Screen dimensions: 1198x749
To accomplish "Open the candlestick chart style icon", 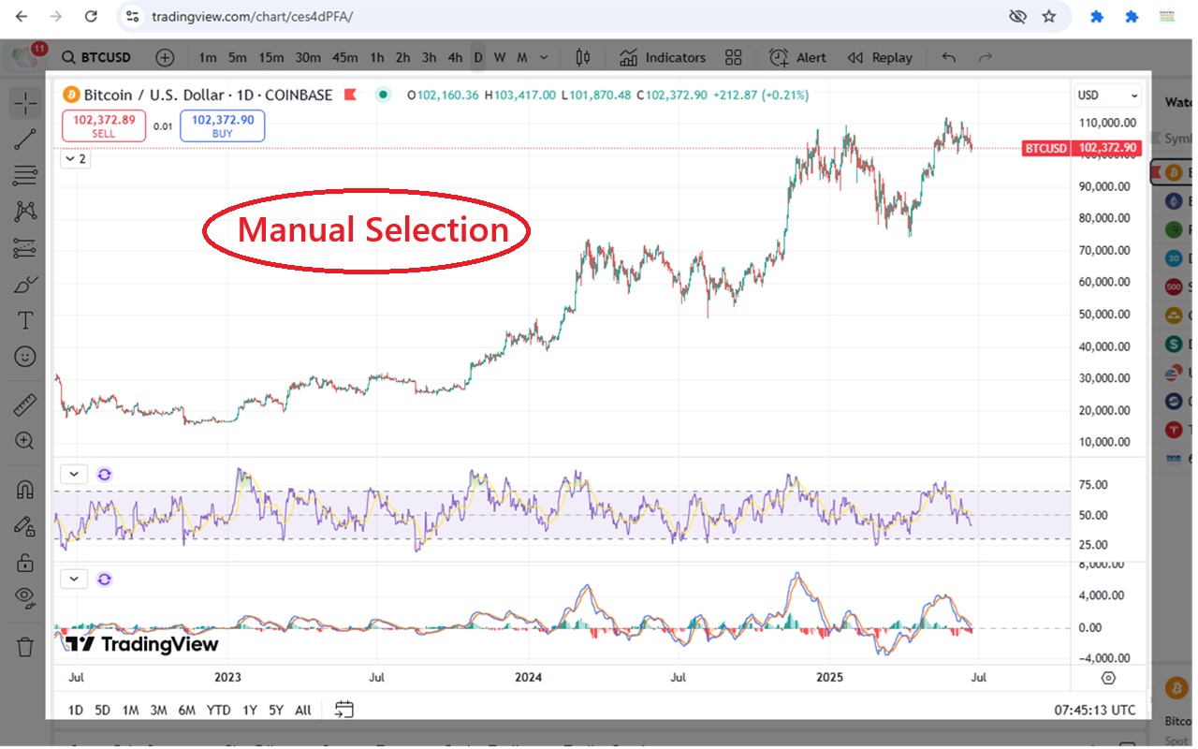I will pos(583,58).
